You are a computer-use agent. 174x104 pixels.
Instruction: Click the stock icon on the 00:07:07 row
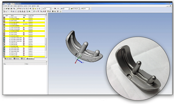24,17
